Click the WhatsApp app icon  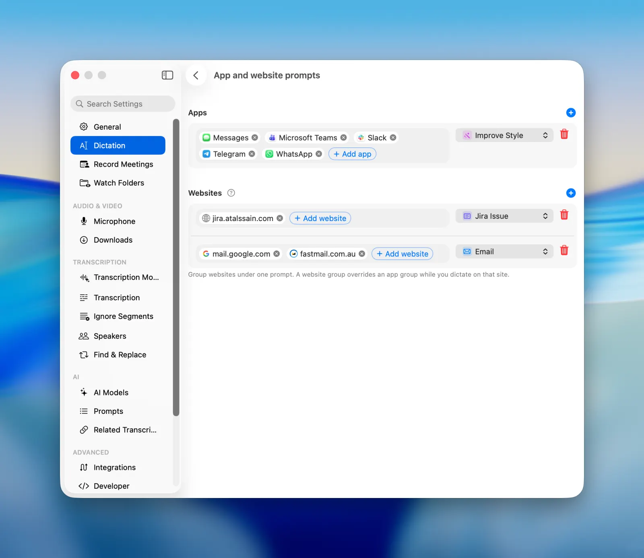(269, 154)
